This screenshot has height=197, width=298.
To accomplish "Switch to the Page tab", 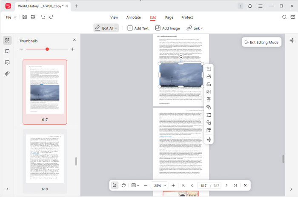I will click(x=169, y=17).
